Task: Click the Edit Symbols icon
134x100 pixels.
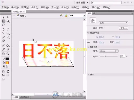Action: [x=66, y=16]
